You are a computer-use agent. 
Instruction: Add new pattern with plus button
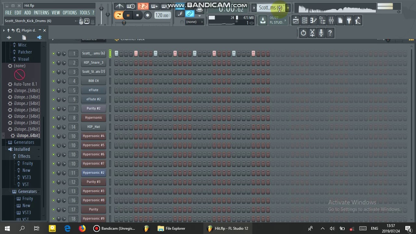pos(288,7)
